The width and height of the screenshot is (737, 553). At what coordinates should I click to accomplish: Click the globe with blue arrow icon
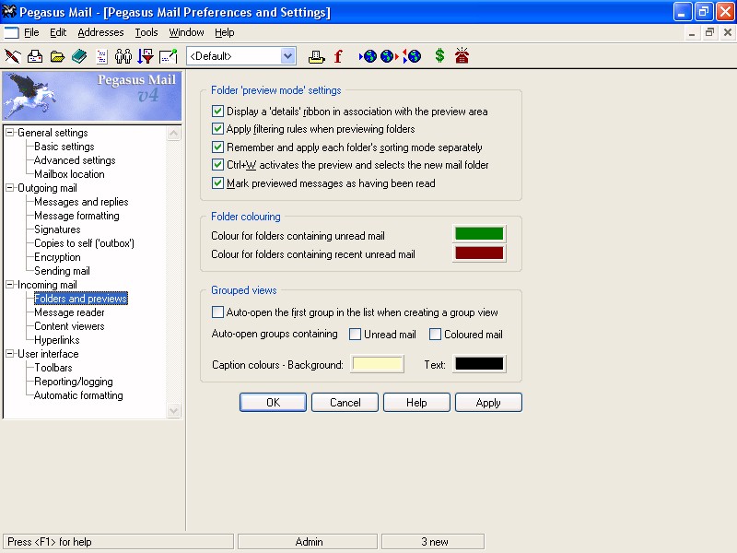368,56
